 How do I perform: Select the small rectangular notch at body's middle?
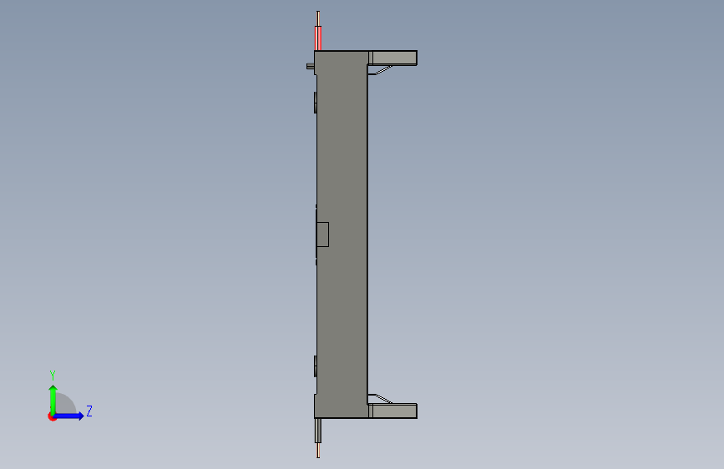(x=323, y=234)
